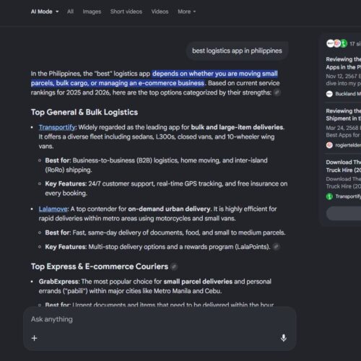361x361 pixels.
Task: Switch to the All tab
Action: (x=70, y=12)
